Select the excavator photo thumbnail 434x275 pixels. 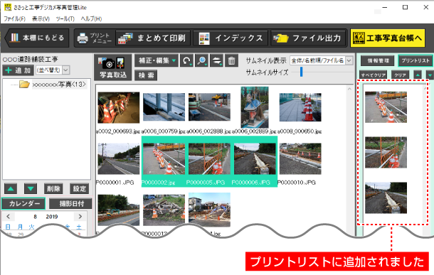pyautogui.click(x=119, y=210)
